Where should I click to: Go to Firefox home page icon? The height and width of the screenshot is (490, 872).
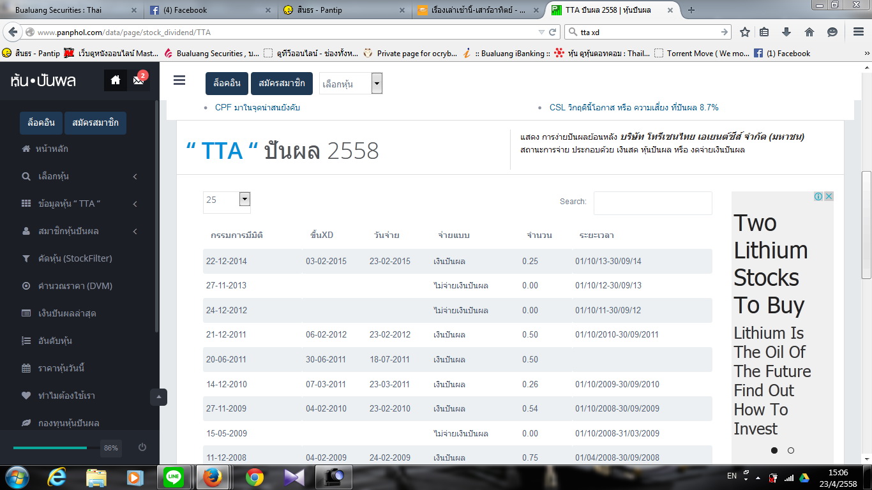[809, 32]
